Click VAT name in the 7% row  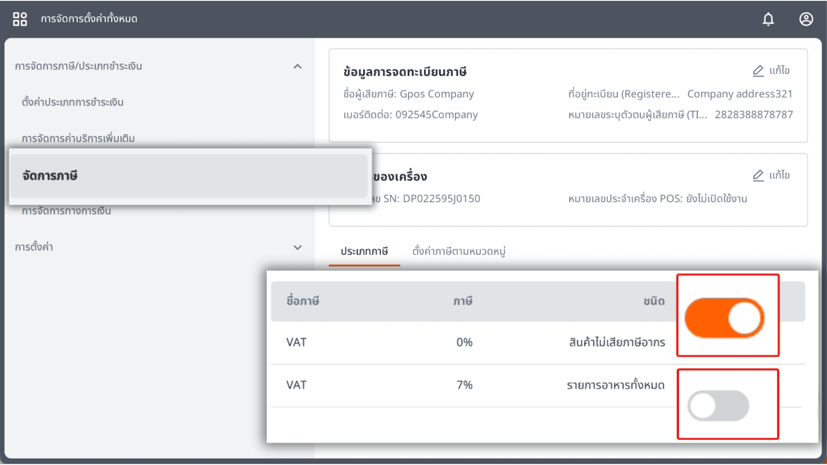(x=296, y=385)
